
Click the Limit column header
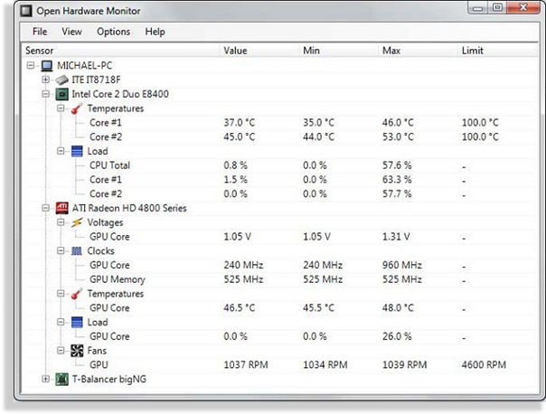click(x=498, y=51)
